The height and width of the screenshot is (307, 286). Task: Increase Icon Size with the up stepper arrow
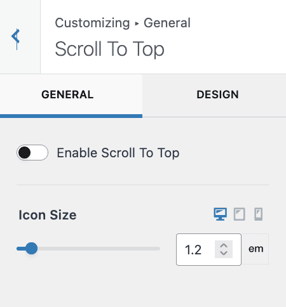[224, 245]
